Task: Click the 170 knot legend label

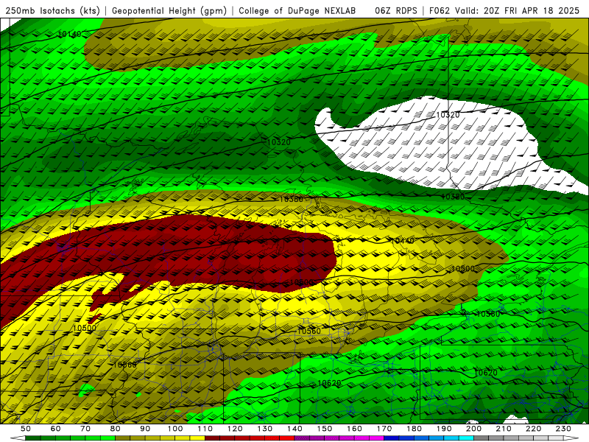Action: coord(384,429)
